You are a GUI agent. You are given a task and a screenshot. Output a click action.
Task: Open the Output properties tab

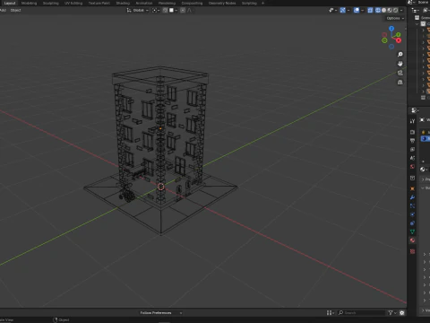point(412,141)
